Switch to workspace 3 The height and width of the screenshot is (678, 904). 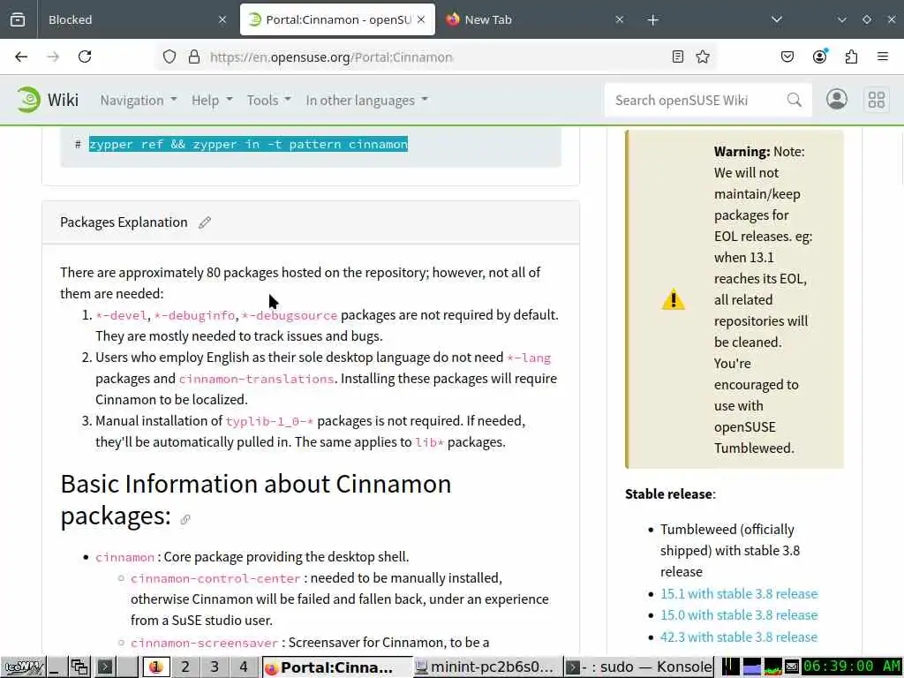(215, 667)
